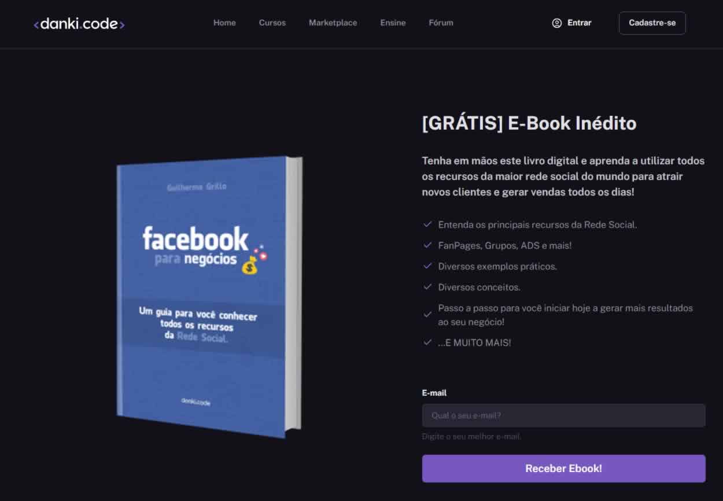Click the checkmark beside 'Diversos conceitos'
The width and height of the screenshot is (723, 501).
pyautogui.click(x=429, y=286)
